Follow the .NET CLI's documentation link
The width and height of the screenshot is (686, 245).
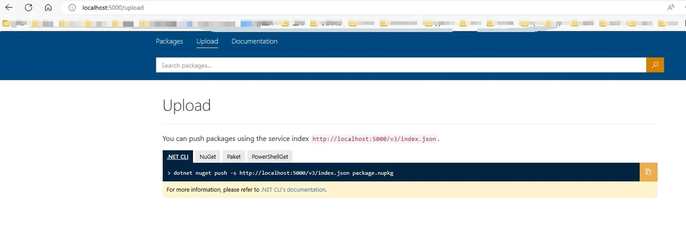[293, 190]
